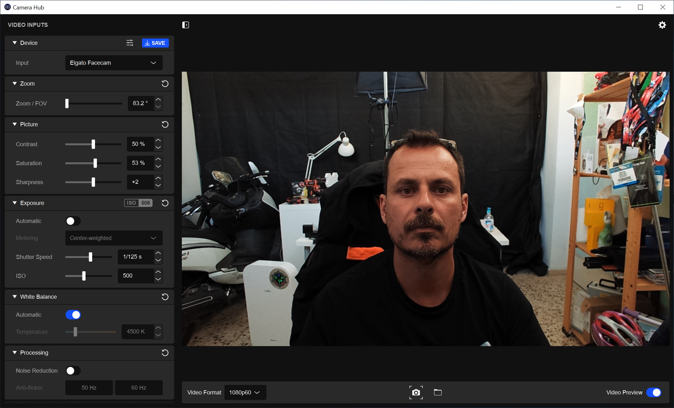
Task: Switch off the Video Preview toggle
Action: pos(653,392)
